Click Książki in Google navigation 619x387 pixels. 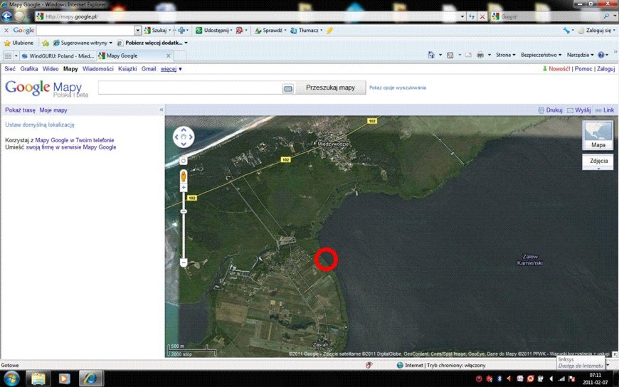coord(127,69)
